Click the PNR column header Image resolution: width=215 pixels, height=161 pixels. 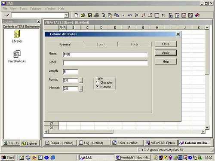(62, 27)
